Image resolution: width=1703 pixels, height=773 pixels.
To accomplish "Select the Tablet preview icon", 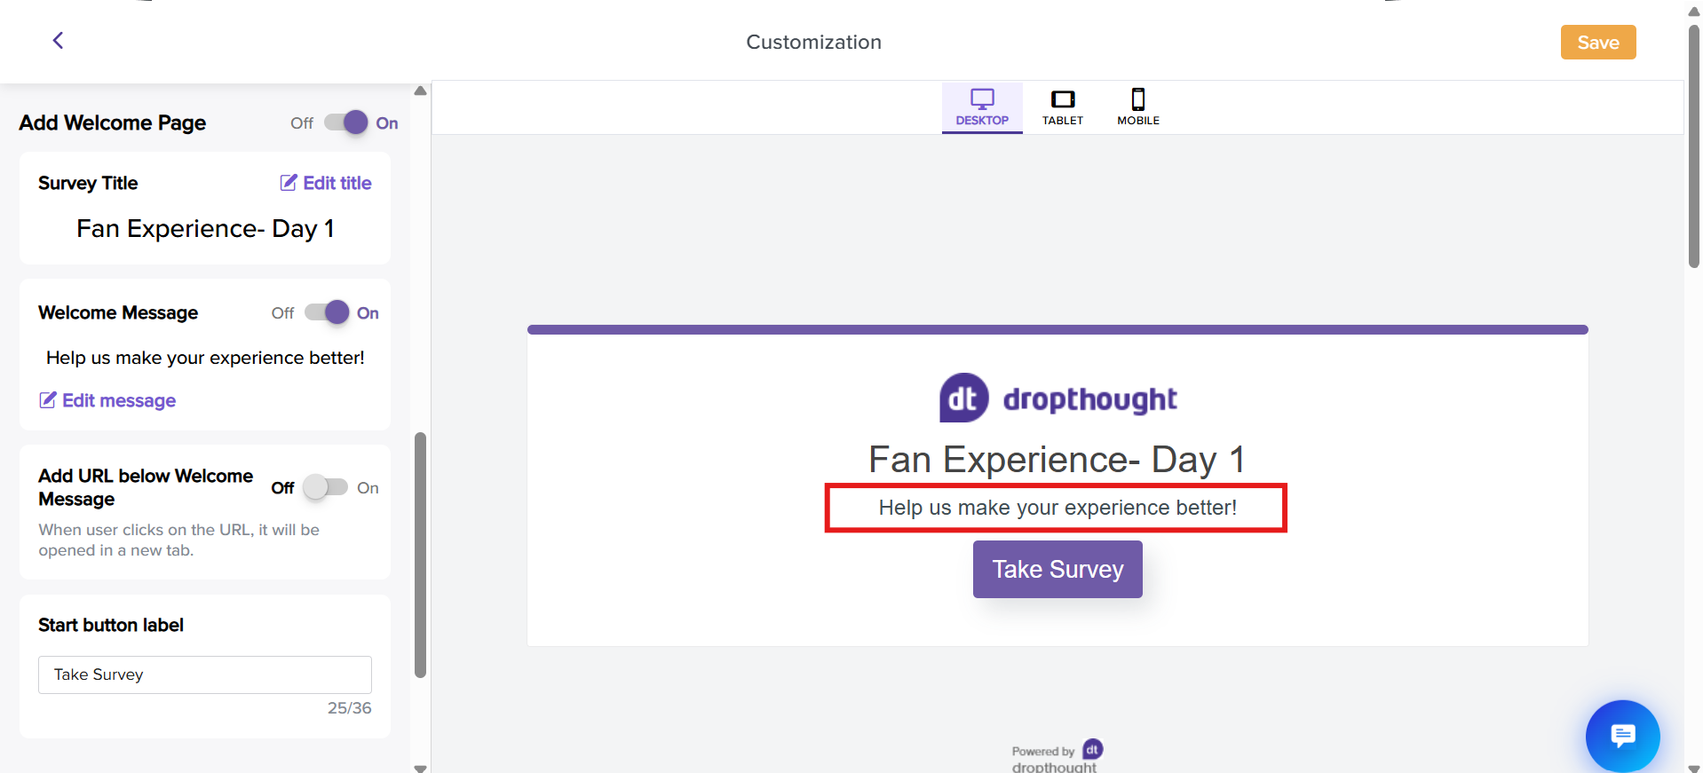I will pyautogui.click(x=1063, y=99).
